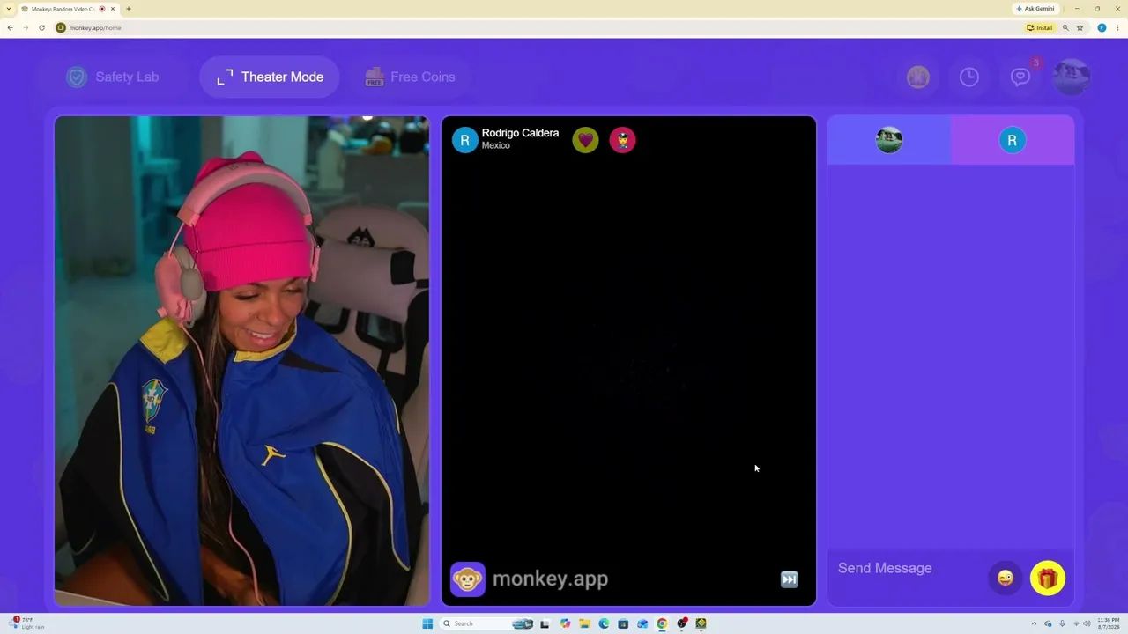Open the Windows Start menu
The image size is (1128, 634).
(427, 623)
